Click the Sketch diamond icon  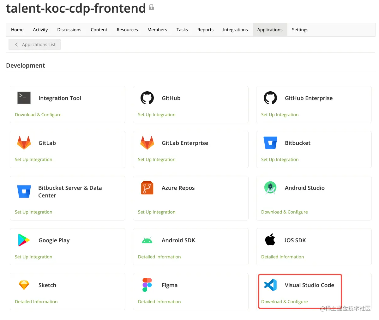24,285
